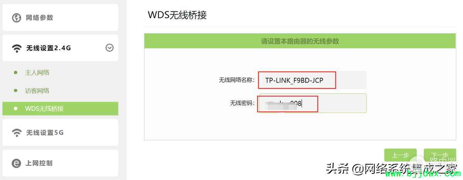
Task: Expand the 无线设置5G section
Action: coord(60,133)
